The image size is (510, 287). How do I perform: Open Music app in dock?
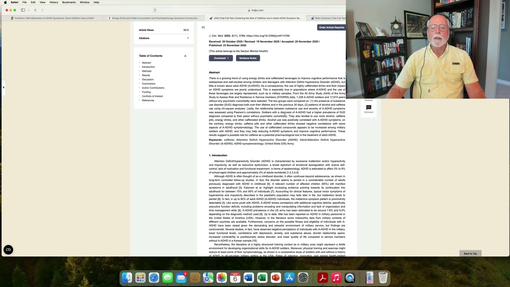click(x=336, y=277)
